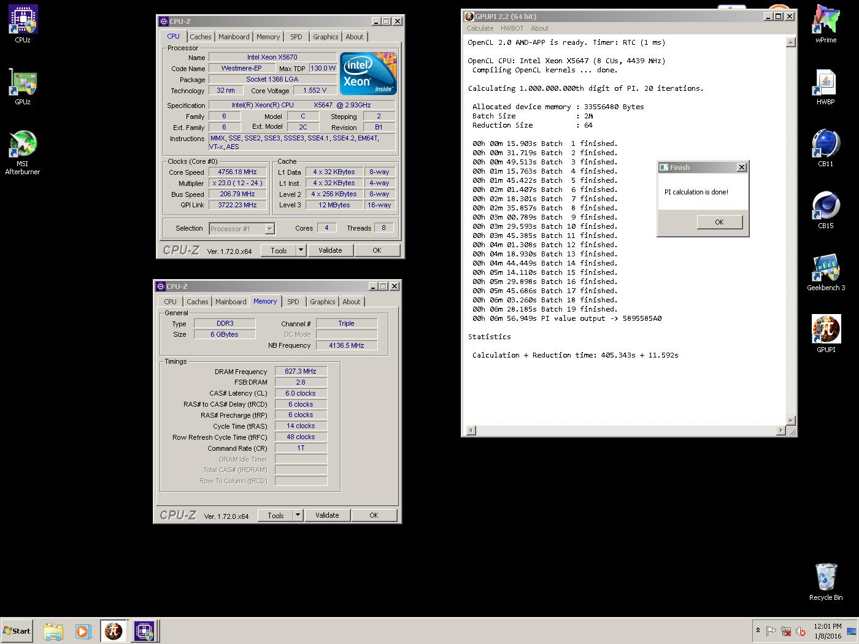
Task: Select the Mainboard tab in lower CPU-Z window
Action: coord(231,302)
